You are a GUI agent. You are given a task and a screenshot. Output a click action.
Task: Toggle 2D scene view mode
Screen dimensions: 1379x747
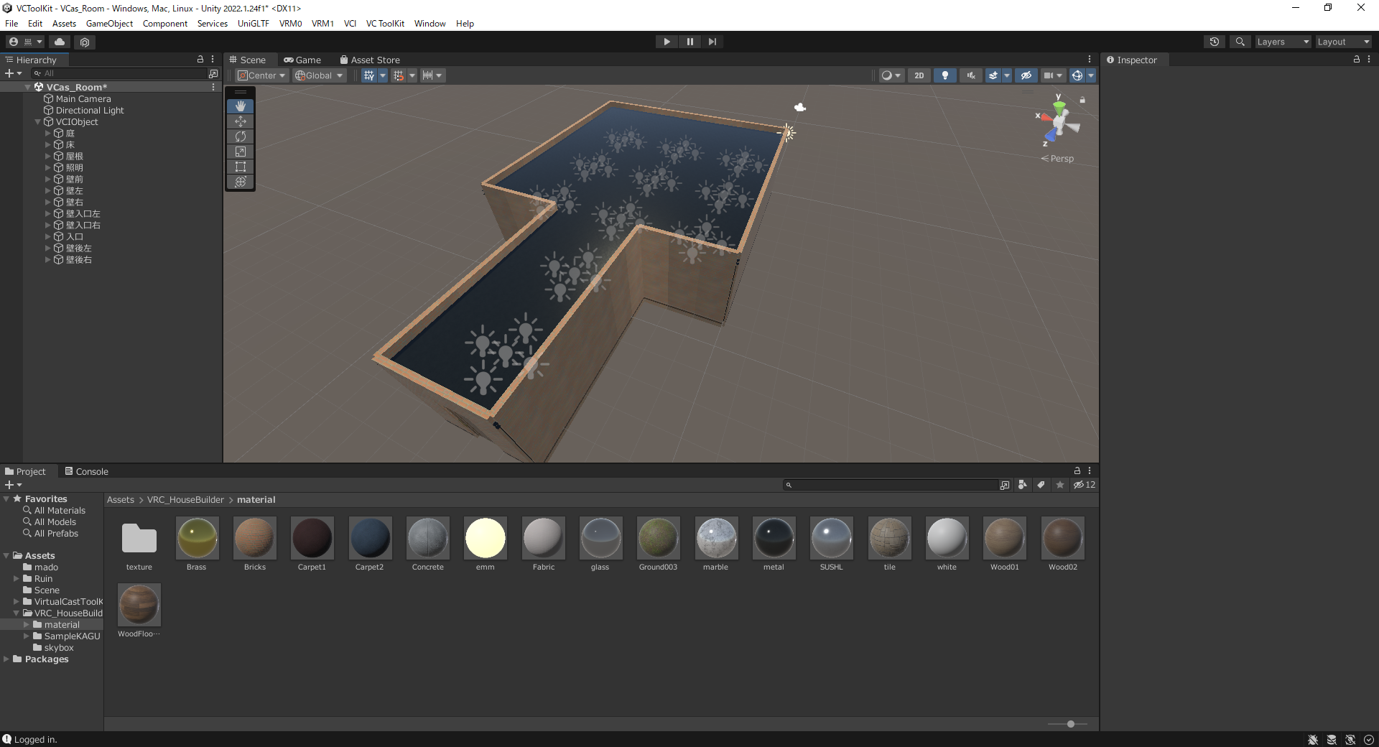coord(919,75)
